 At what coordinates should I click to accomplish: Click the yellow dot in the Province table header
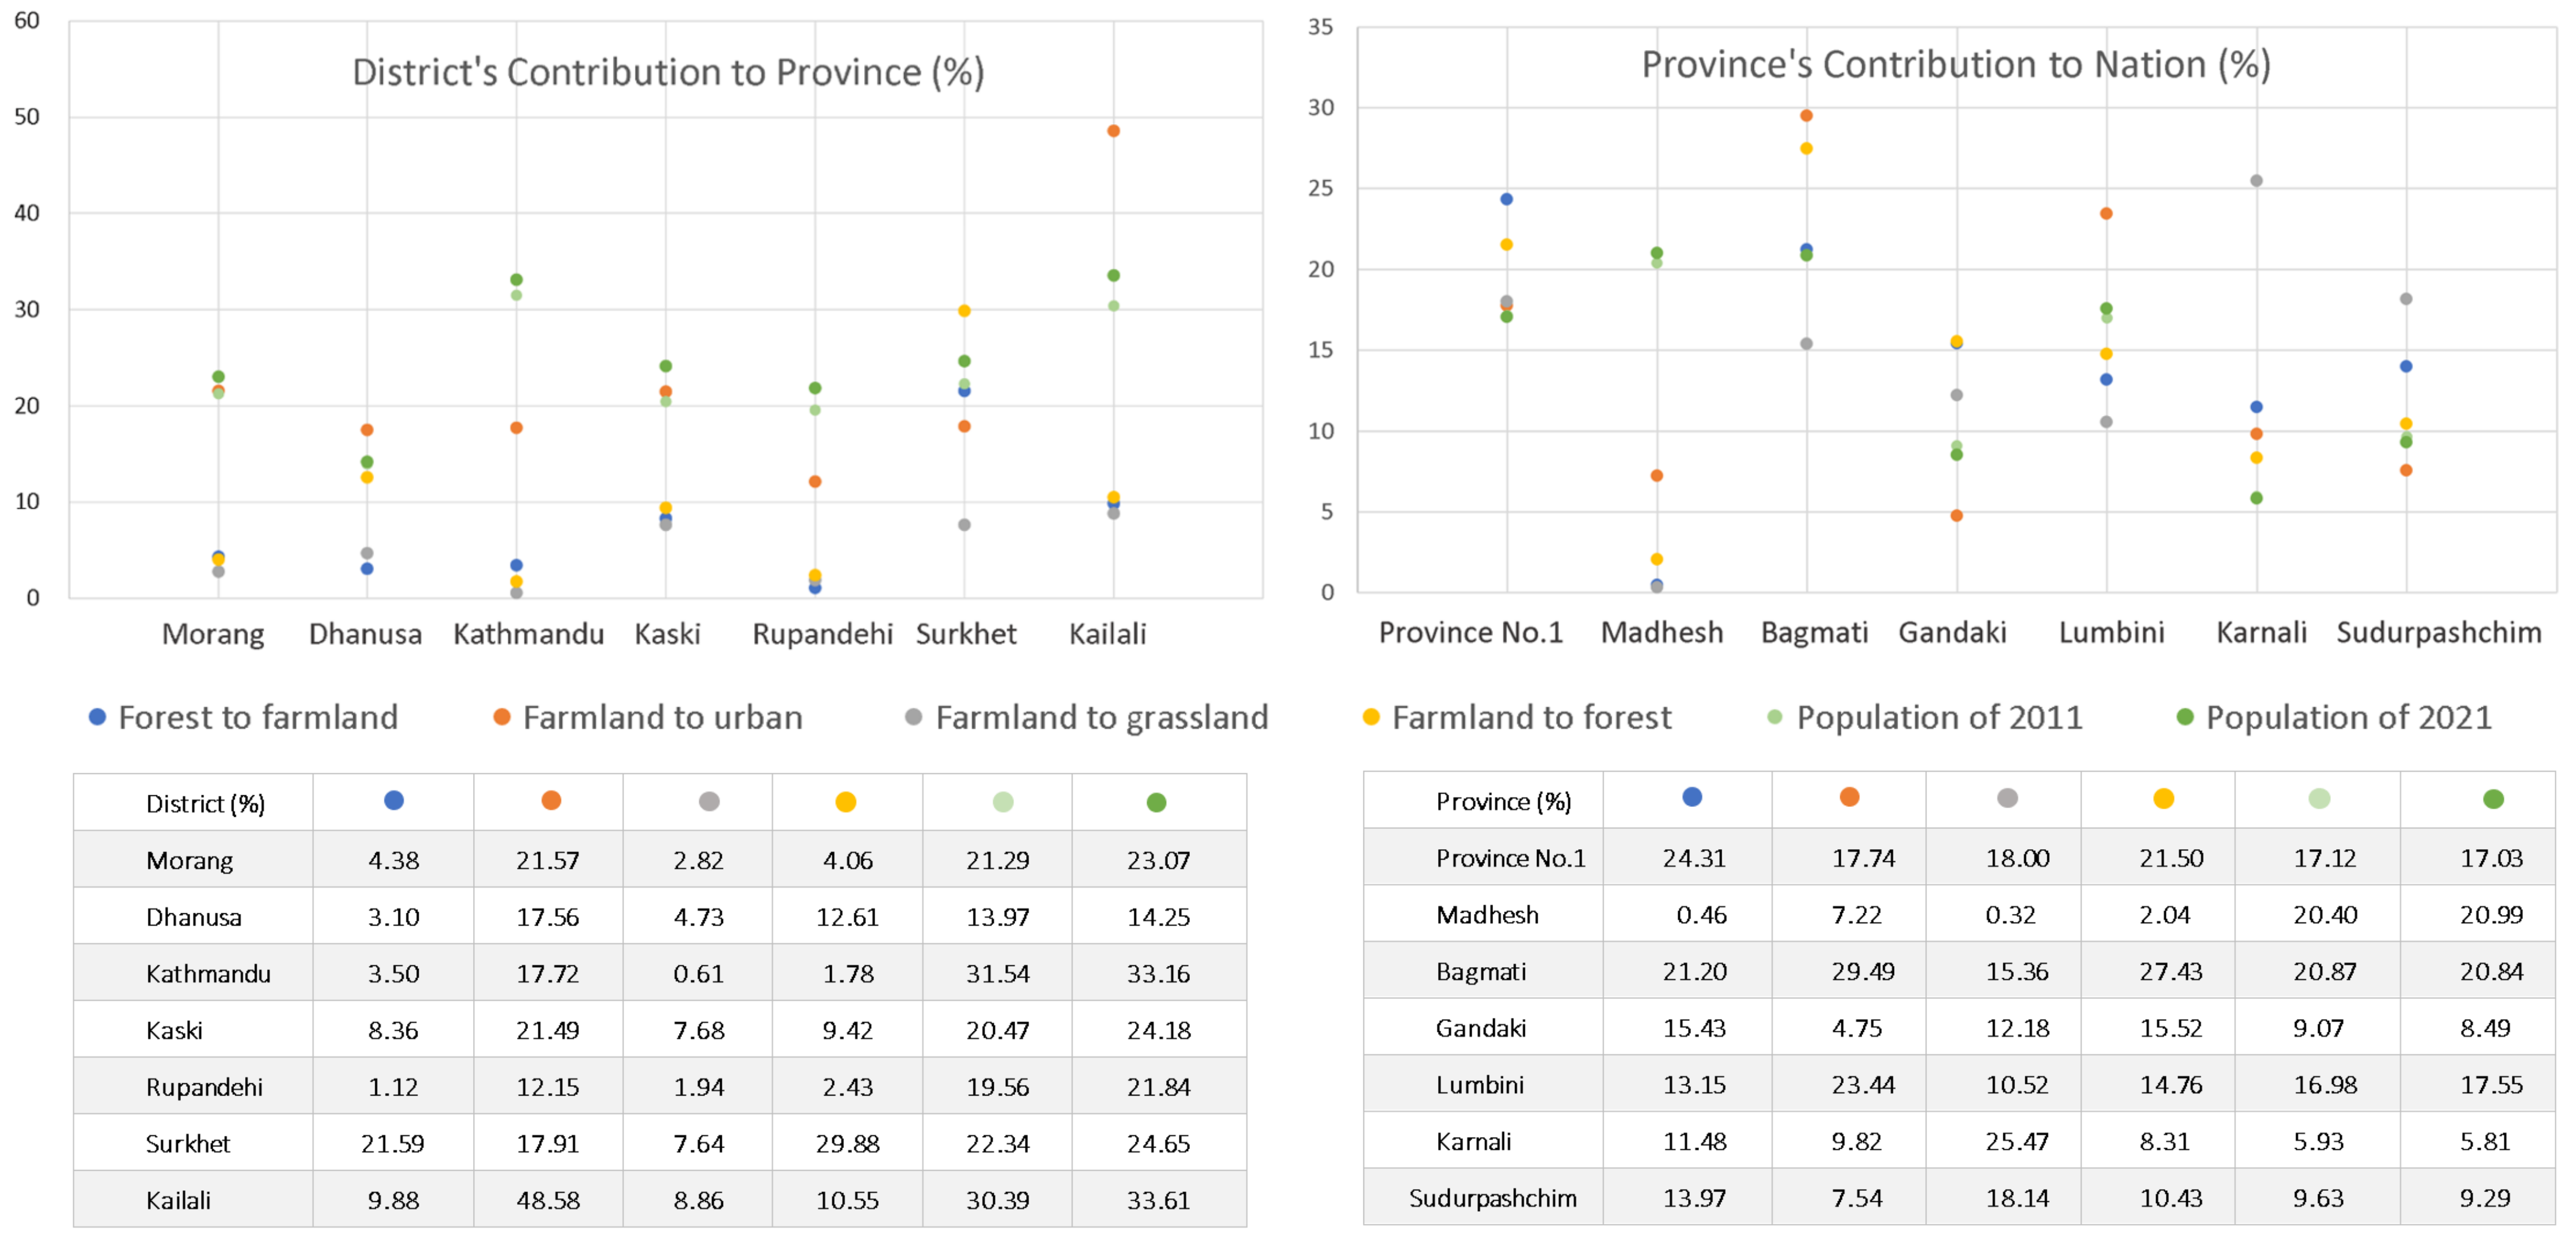[2164, 798]
